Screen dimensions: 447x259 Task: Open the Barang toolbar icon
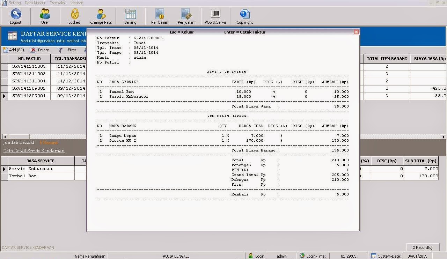click(x=130, y=16)
